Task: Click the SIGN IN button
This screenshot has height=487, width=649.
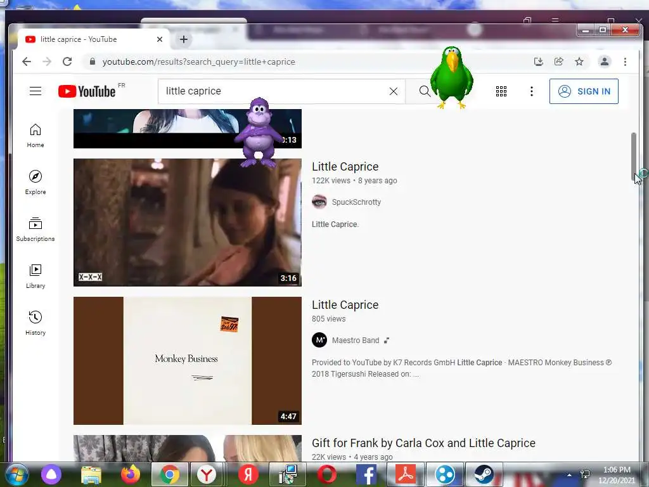Action: [x=584, y=91]
